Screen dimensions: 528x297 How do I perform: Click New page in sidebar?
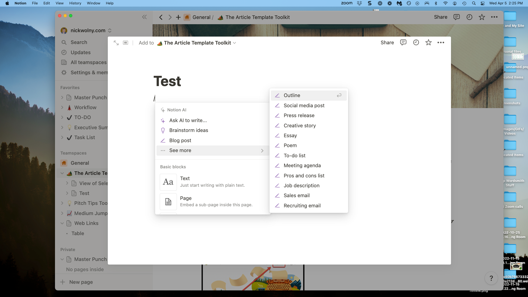[x=81, y=282]
